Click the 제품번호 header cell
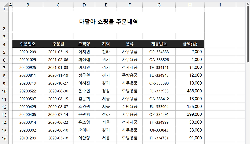The height and width of the screenshot is (144, 250). click(159, 44)
